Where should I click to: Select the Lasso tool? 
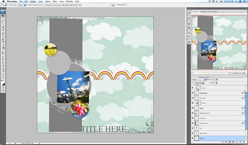(x=3, y=21)
